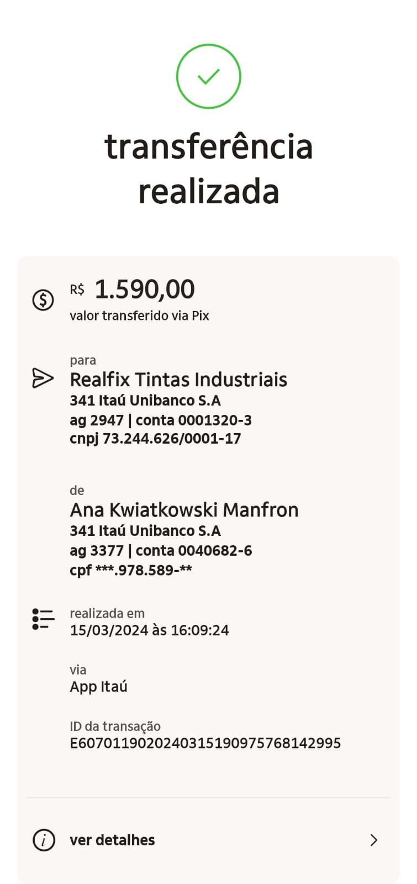Image resolution: width=417 pixels, height=884 pixels.
Task: Click the valor transferido via Pix label
Action: (139, 316)
